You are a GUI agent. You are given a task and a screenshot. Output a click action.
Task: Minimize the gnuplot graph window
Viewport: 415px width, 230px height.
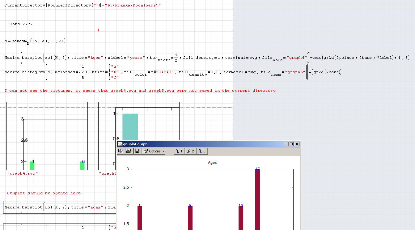point(286,144)
